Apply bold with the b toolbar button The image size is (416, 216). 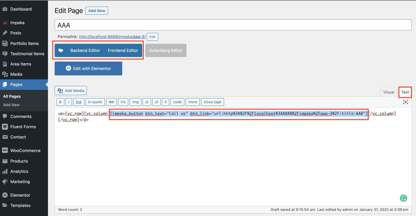60,102
